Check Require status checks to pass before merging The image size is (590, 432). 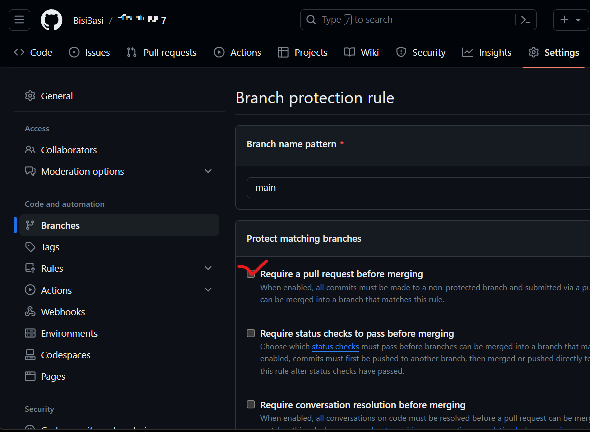pyautogui.click(x=251, y=333)
